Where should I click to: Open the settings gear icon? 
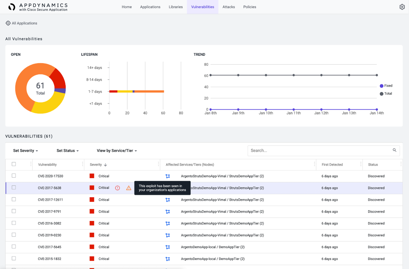pos(402,7)
